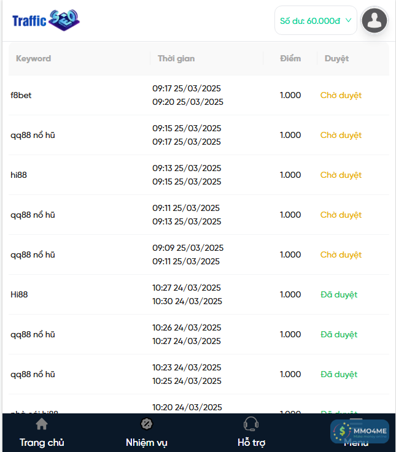
Task: Select the Hỗ trợ tab label
Action: [x=251, y=442]
